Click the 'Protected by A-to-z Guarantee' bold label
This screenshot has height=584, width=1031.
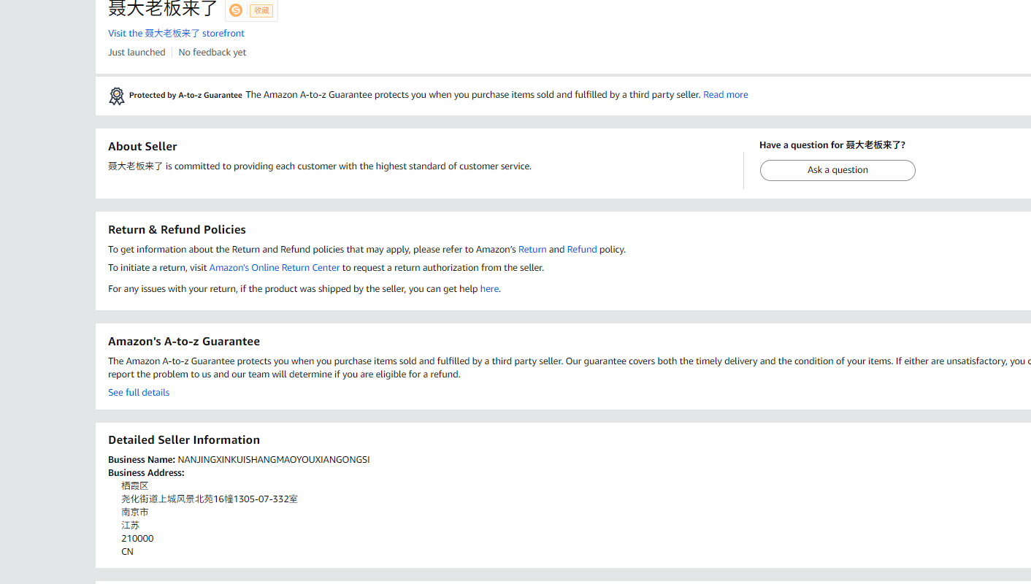[185, 95]
